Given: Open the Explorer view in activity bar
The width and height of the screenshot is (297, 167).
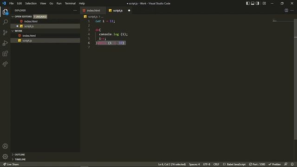Looking at the screenshot, I should [x=5, y=12].
